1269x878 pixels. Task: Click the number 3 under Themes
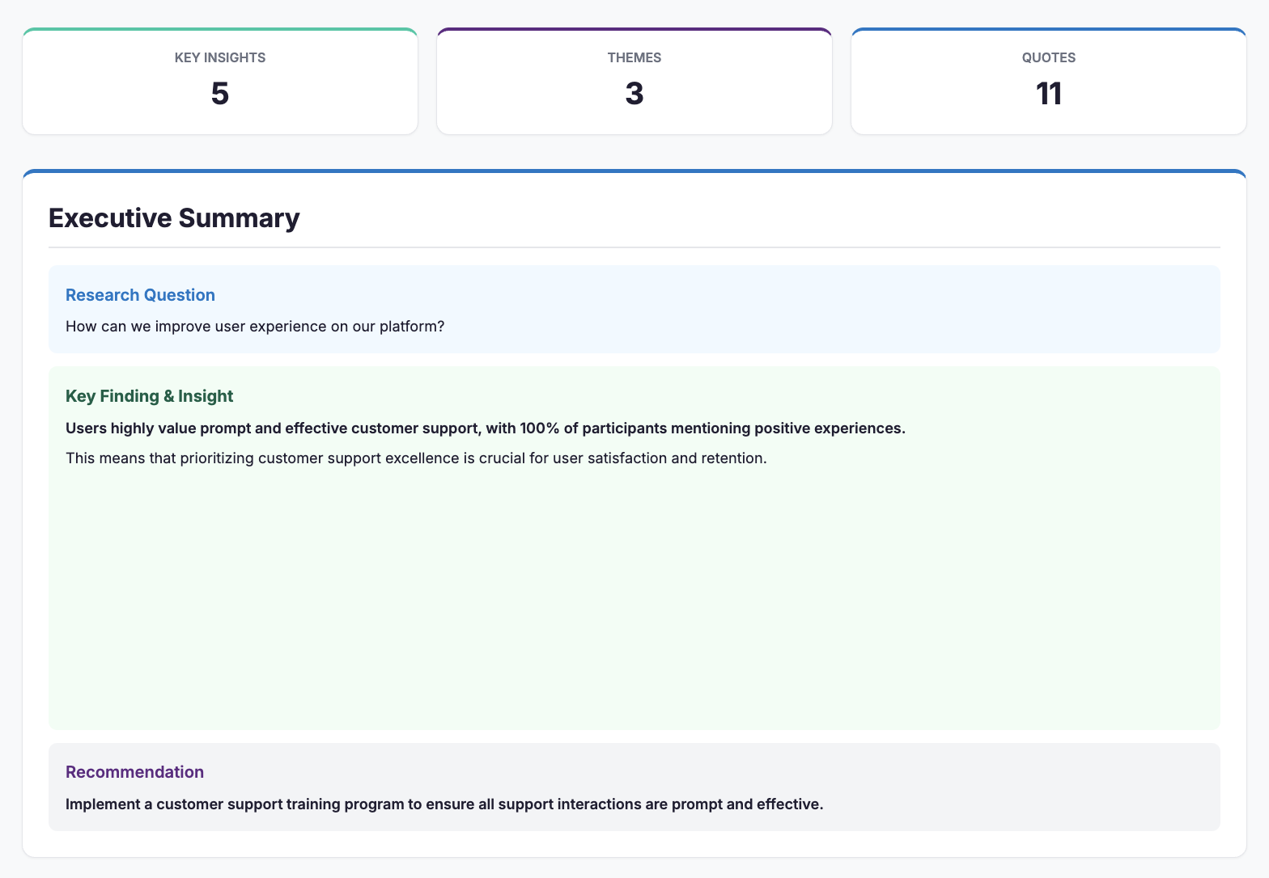pyautogui.click(x=634, y=94)
